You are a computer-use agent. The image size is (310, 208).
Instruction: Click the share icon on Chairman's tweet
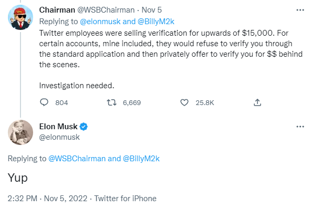[257, 102]
